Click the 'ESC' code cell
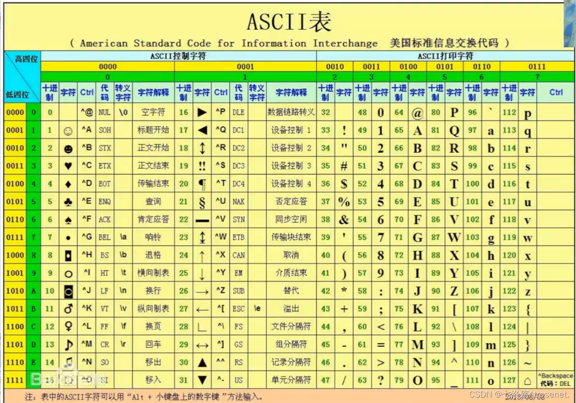 [x=238, y=308]
